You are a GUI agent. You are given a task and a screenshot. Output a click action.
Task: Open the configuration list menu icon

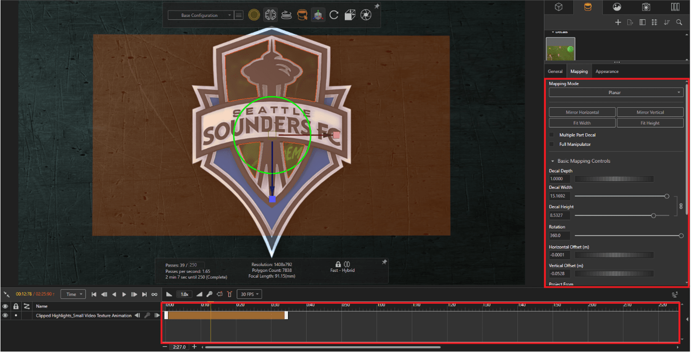(239, 15)
